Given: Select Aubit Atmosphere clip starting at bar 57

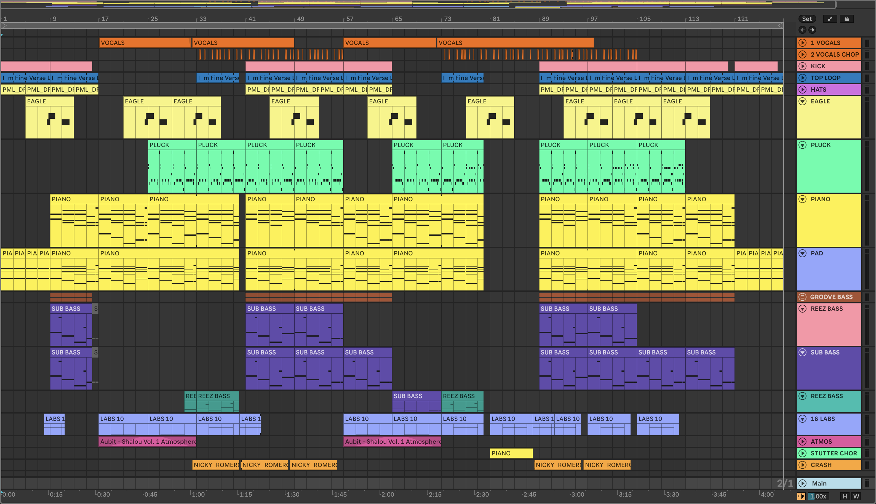Looking at the screenshot, I should point(392,442).
